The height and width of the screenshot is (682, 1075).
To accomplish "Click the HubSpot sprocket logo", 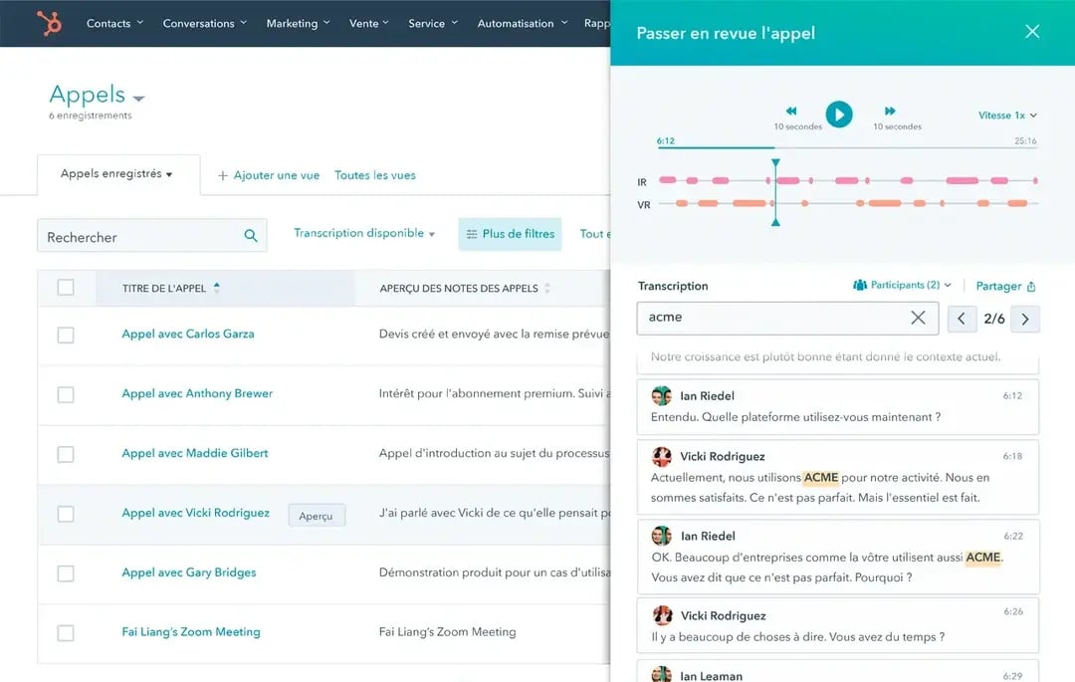I will pyautogui.click(x=48, y=22).
